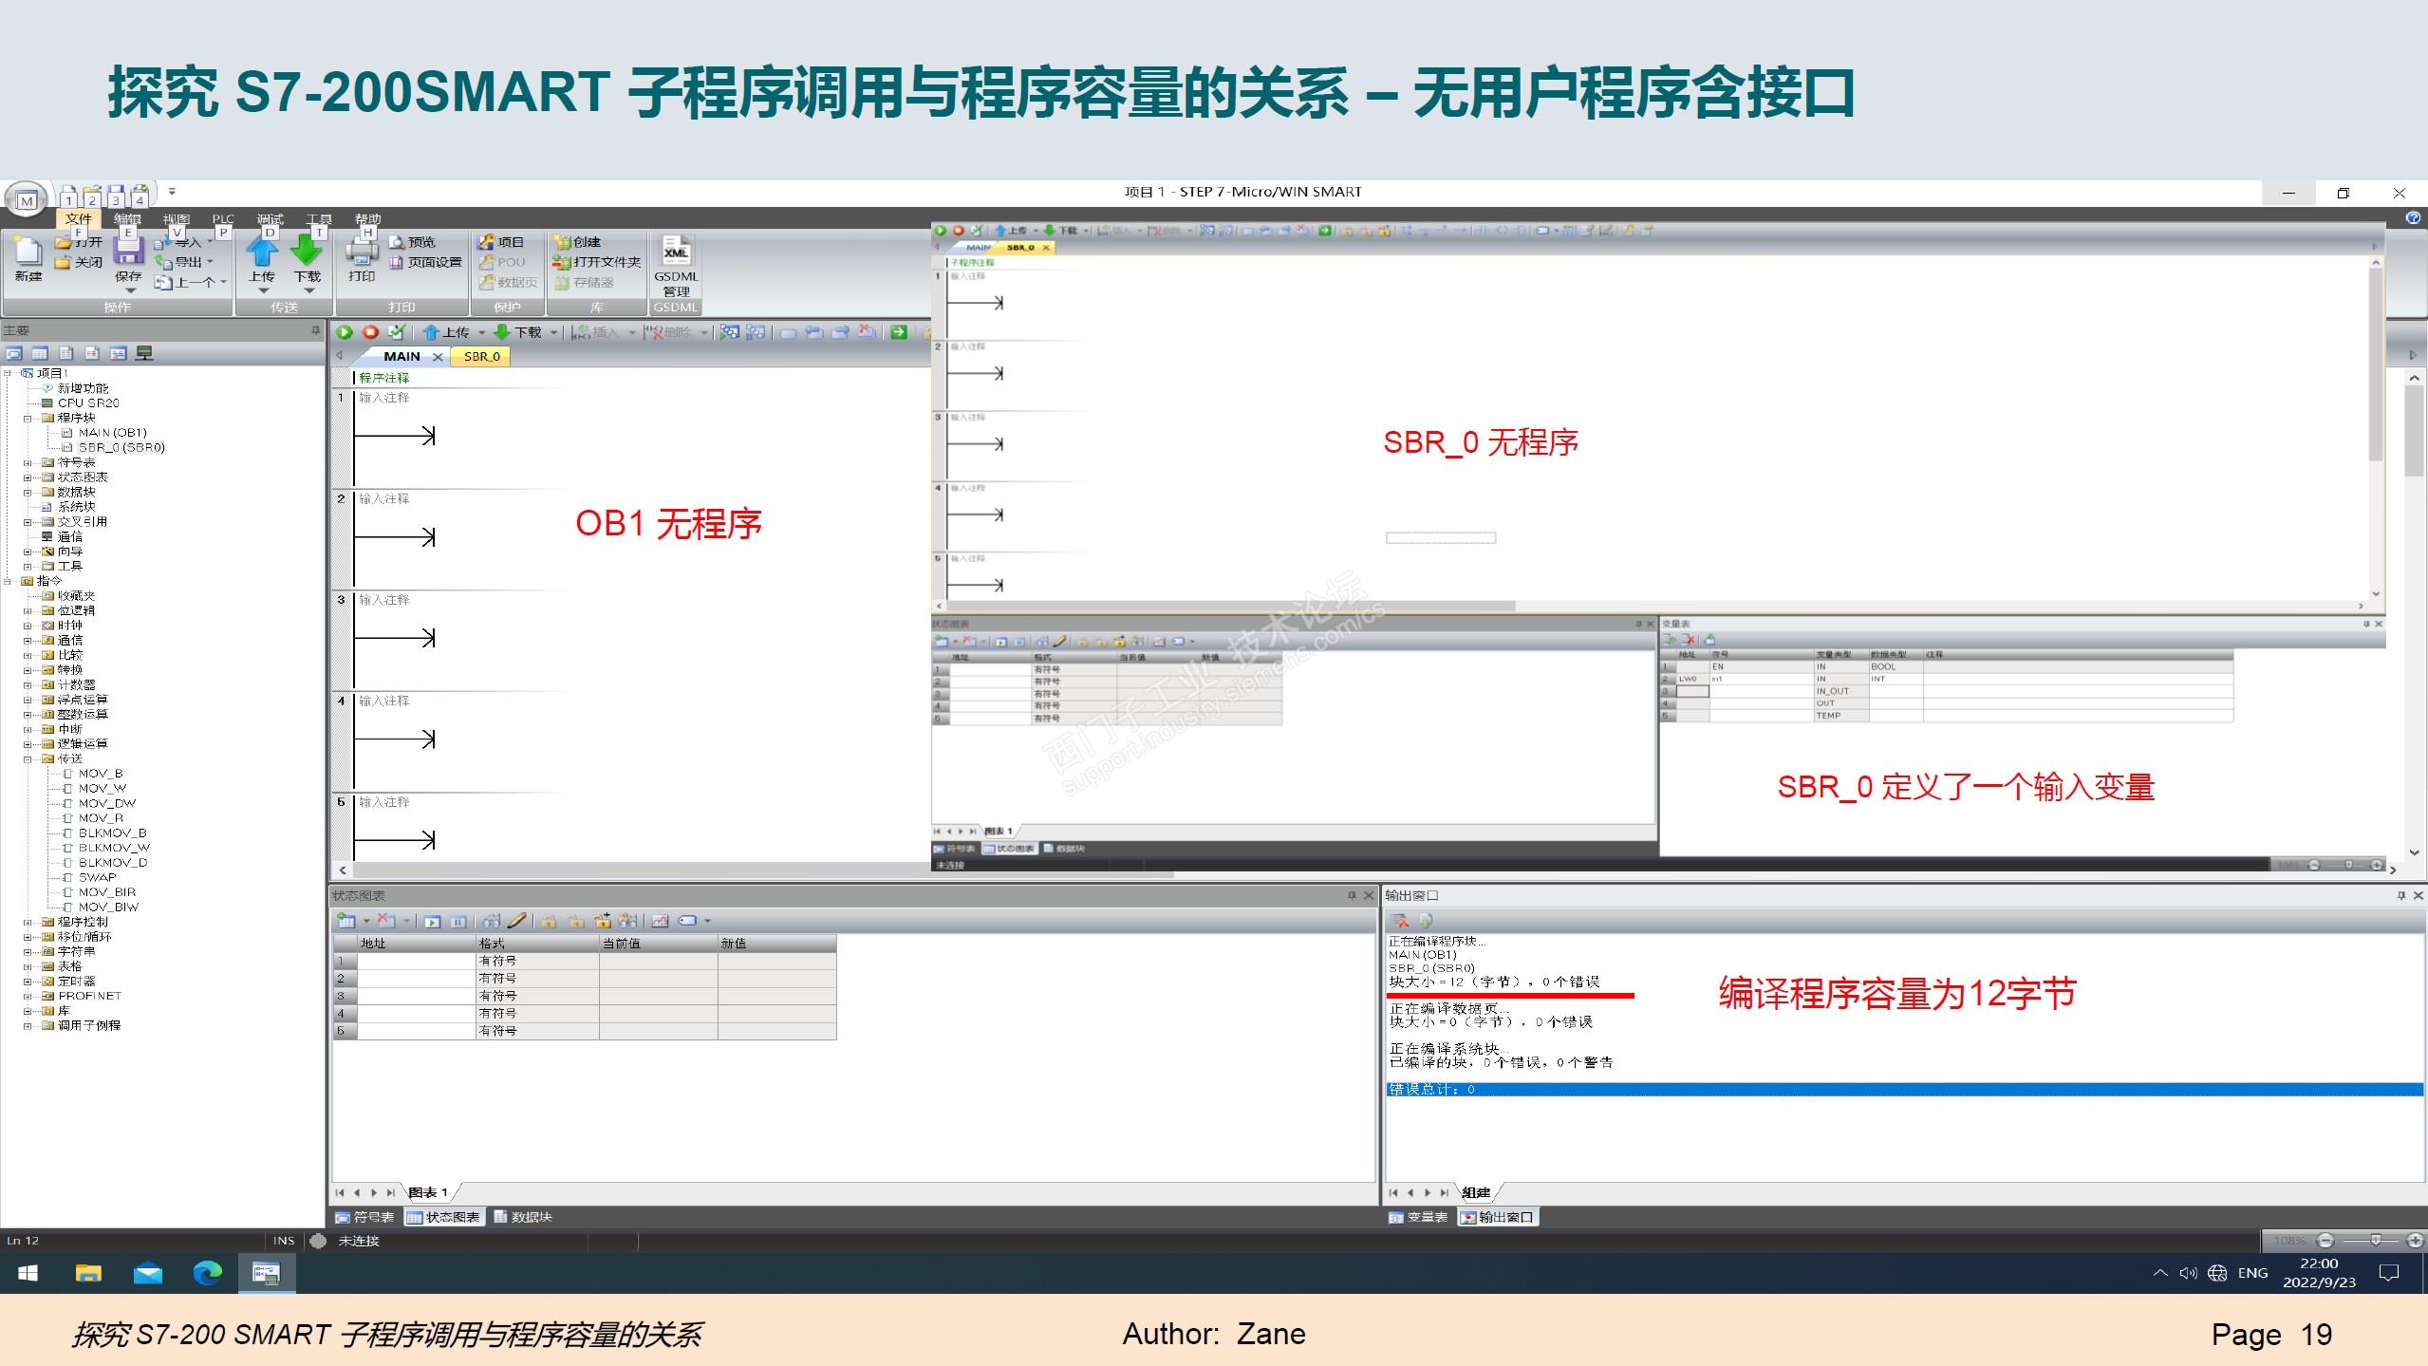Click the GSDML management XML icon

point(676,253)
